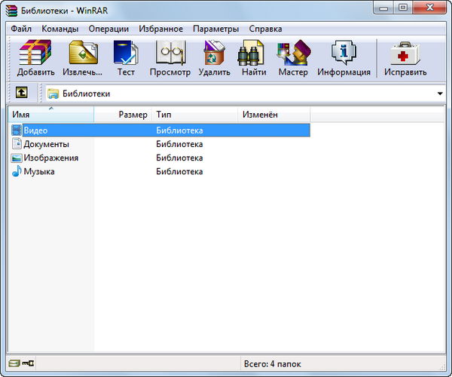Select the Музыка library entry
Image resolution: width=452 pixels, height=377 pixels.
38,172
